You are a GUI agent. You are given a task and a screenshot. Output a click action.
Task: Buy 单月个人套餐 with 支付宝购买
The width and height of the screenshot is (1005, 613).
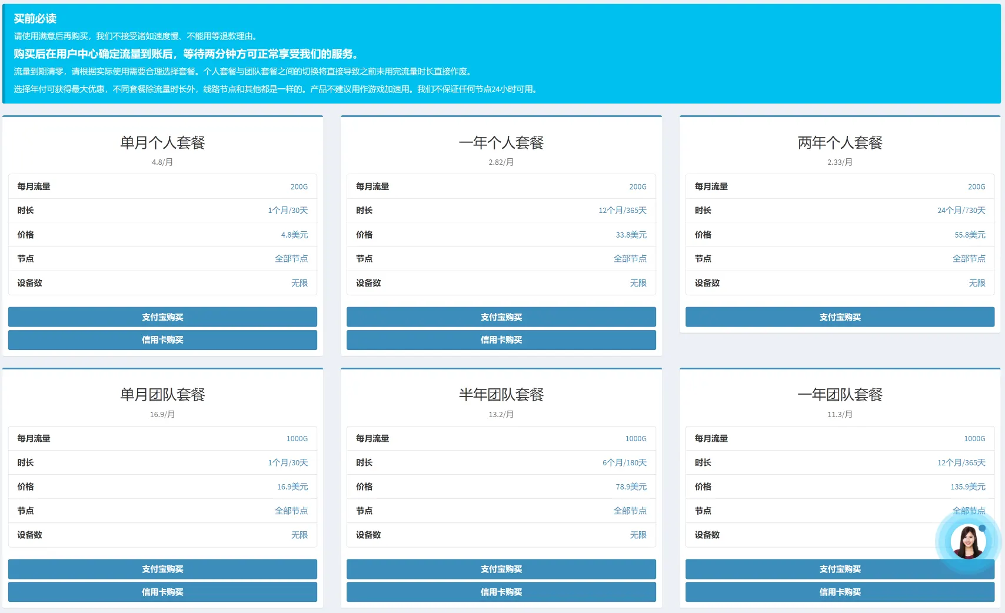click(162, 317)
